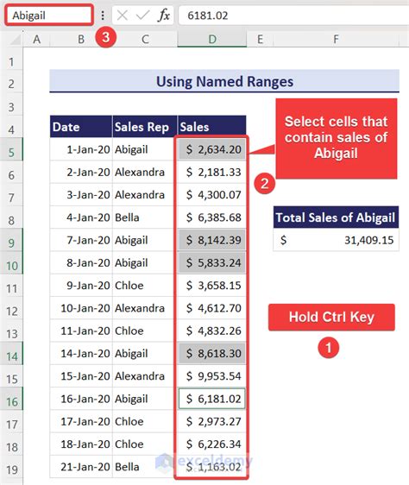Select the cell with $ 8,618.30
Viewport: 409px width, 485px height.
tap(212, 353)
